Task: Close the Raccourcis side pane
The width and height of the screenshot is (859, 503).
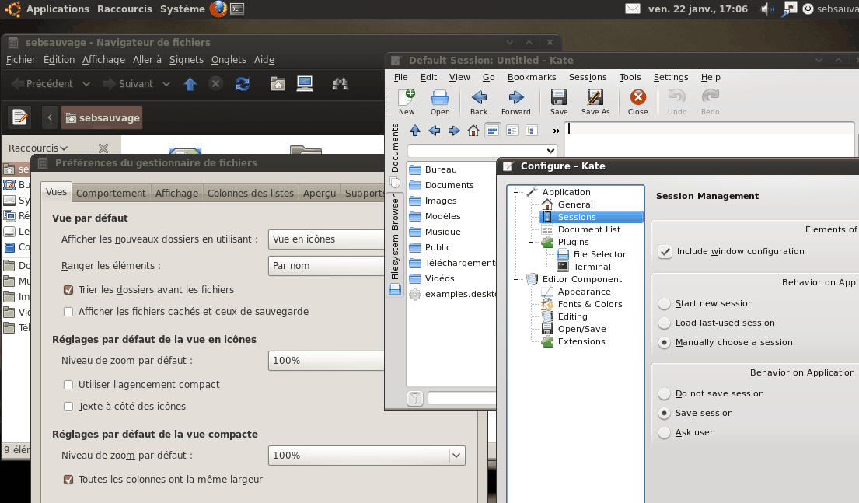Action: tap(103, 148)
